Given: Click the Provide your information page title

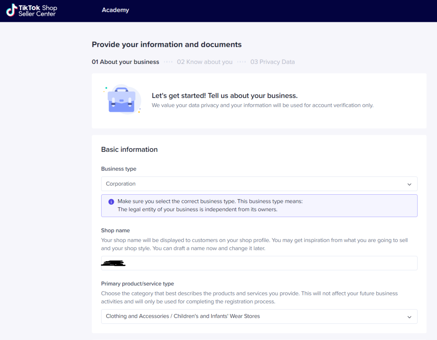Looking at the screenshot, I should click(167, 45).
